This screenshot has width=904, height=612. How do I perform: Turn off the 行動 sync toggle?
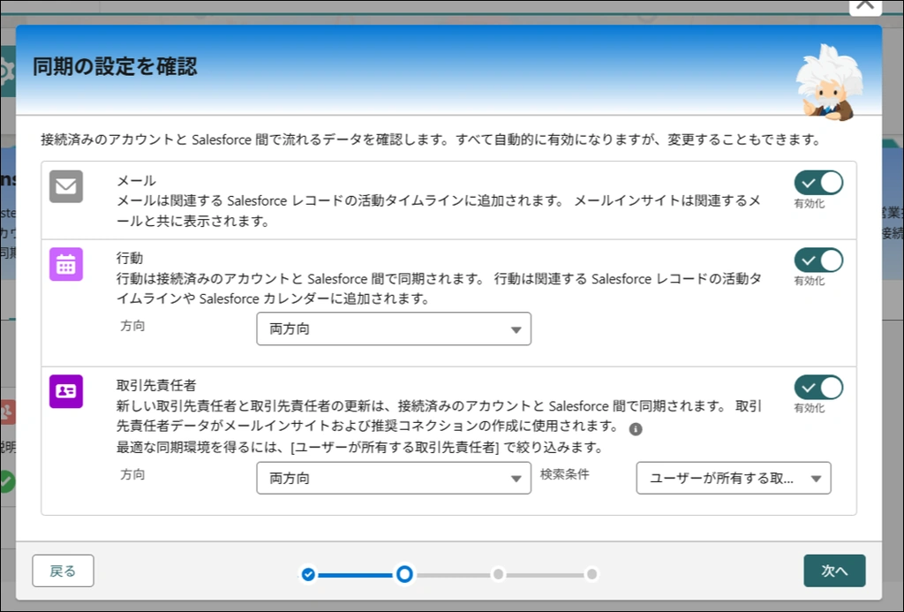point(818,261)
